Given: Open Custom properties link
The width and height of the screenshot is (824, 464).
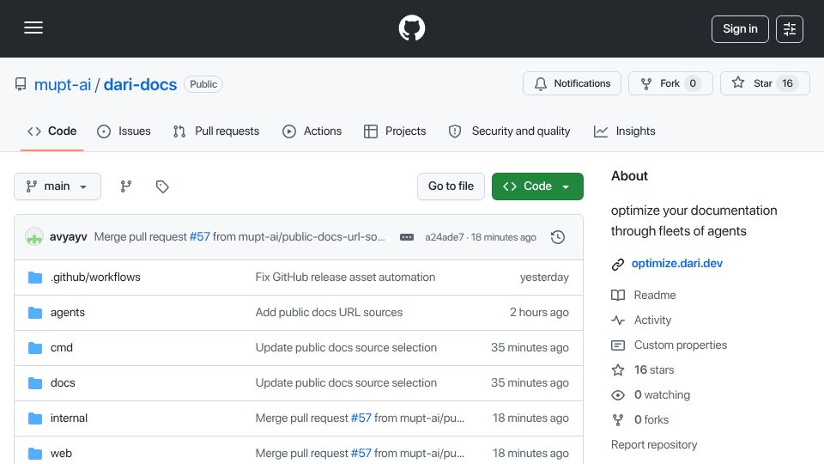Looking at the screenshot, I should point(681,345).
